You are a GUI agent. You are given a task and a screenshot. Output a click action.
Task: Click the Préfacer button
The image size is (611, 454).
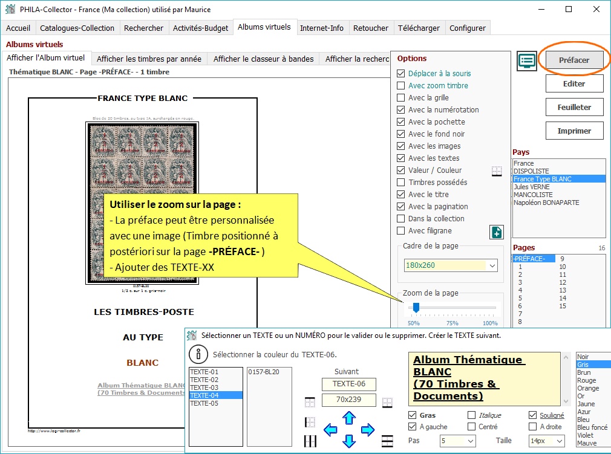coord(574,60)
